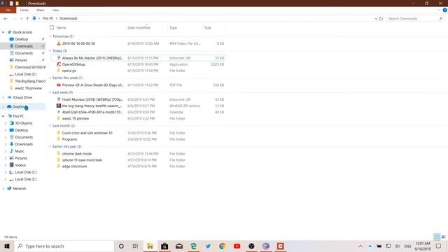Switch to Details view layout icon
The image size is (448, 252).
(x=437, y=237)
